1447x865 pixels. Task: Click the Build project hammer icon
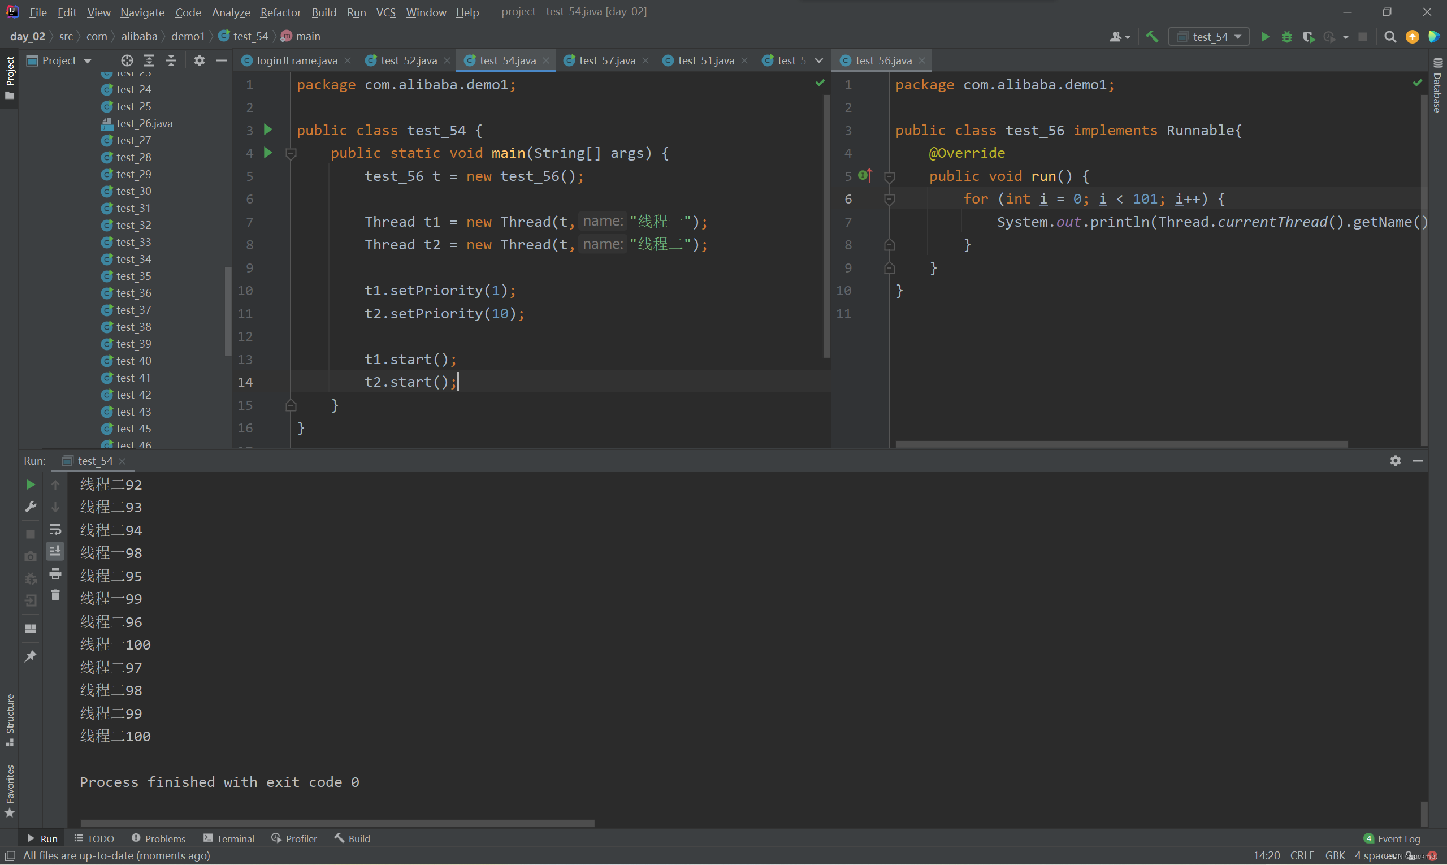click(x=1151, y=37)
